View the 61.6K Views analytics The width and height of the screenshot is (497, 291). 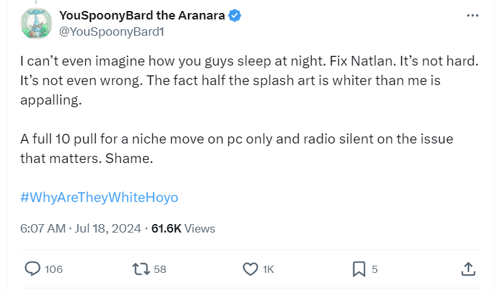pyautogui.click(x=183, y=229)
